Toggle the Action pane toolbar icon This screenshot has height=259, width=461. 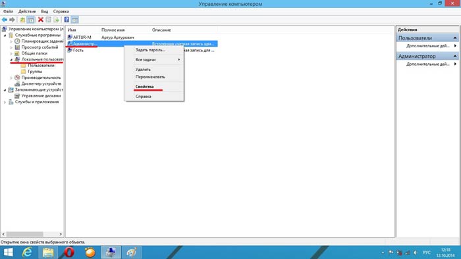click(74, 20)
